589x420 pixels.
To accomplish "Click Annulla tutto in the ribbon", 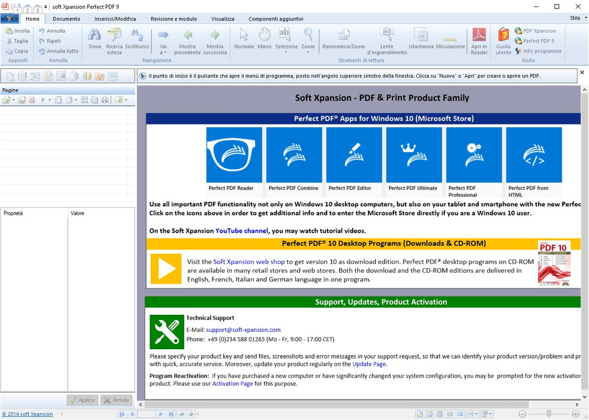I will 59,51.
